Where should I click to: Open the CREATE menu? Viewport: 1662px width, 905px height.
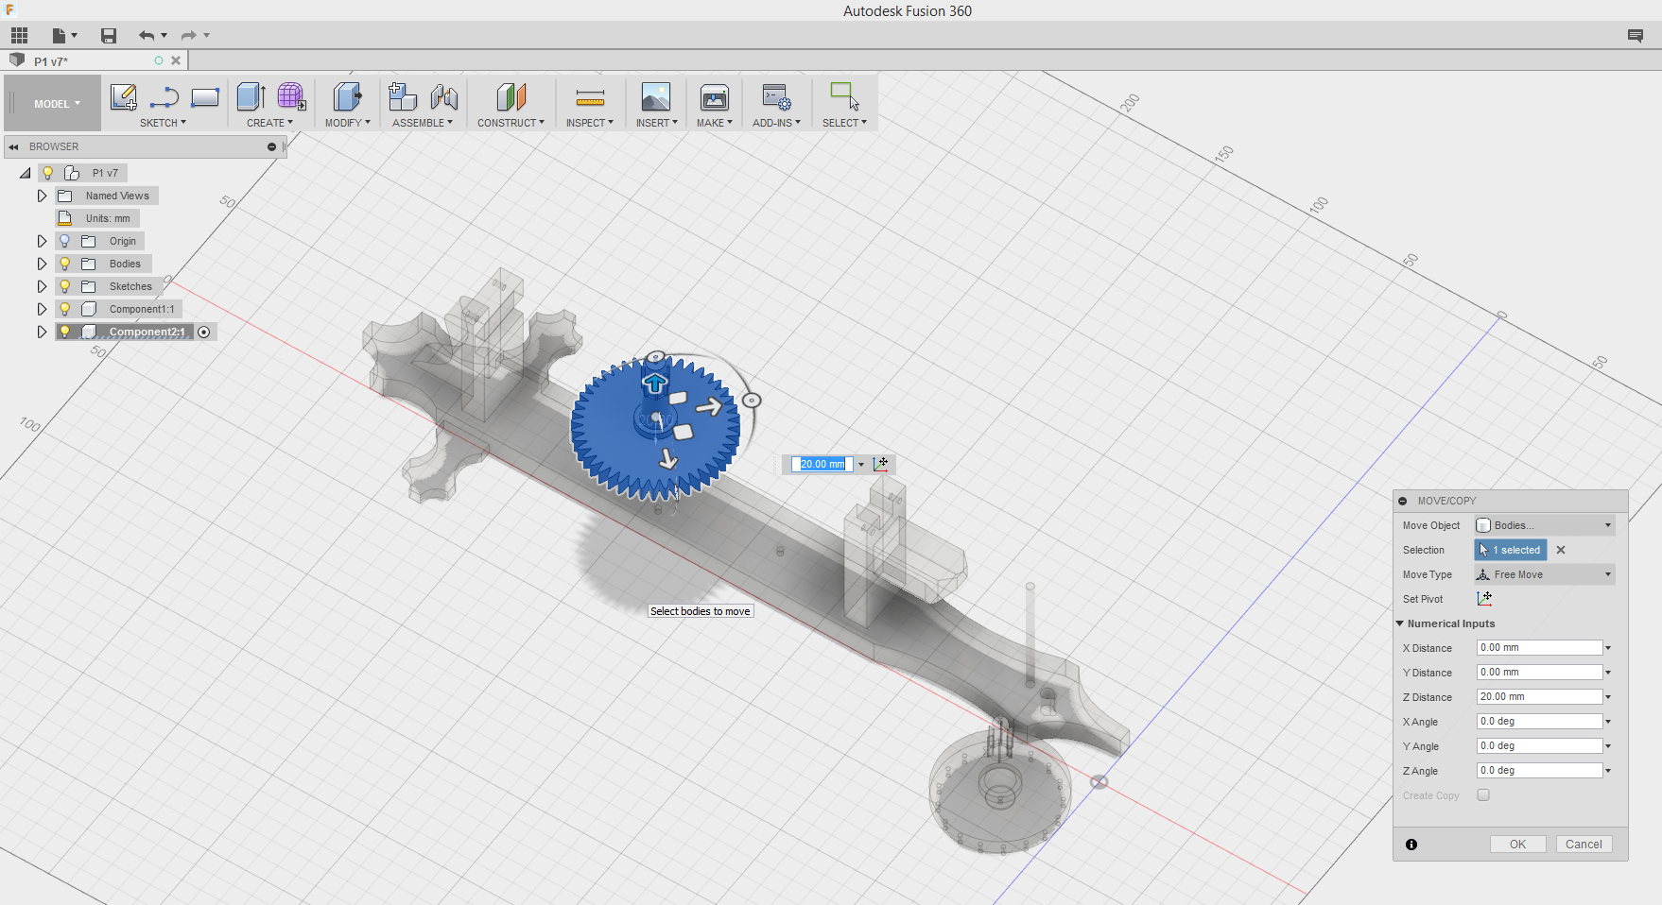tap(269, 123)
